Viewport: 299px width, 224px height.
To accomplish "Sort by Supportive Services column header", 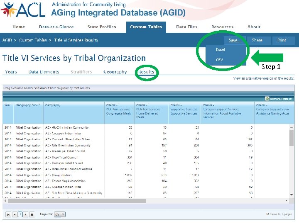I will coord(184,113).
